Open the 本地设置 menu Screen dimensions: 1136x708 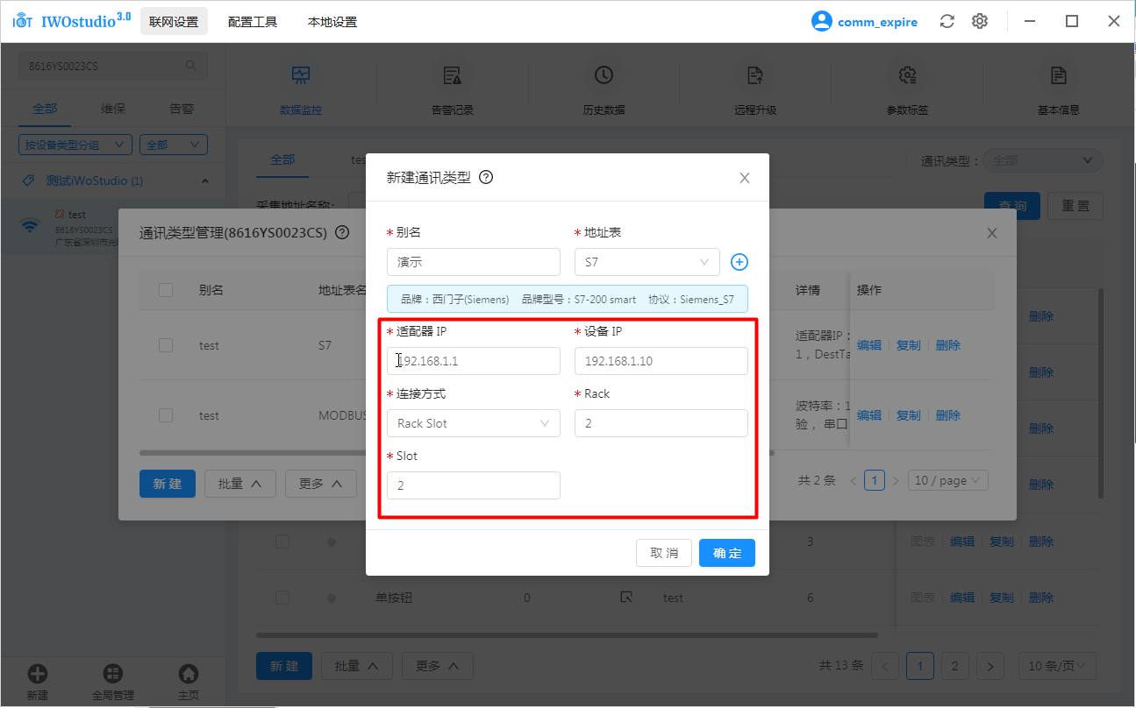[332, 22]
